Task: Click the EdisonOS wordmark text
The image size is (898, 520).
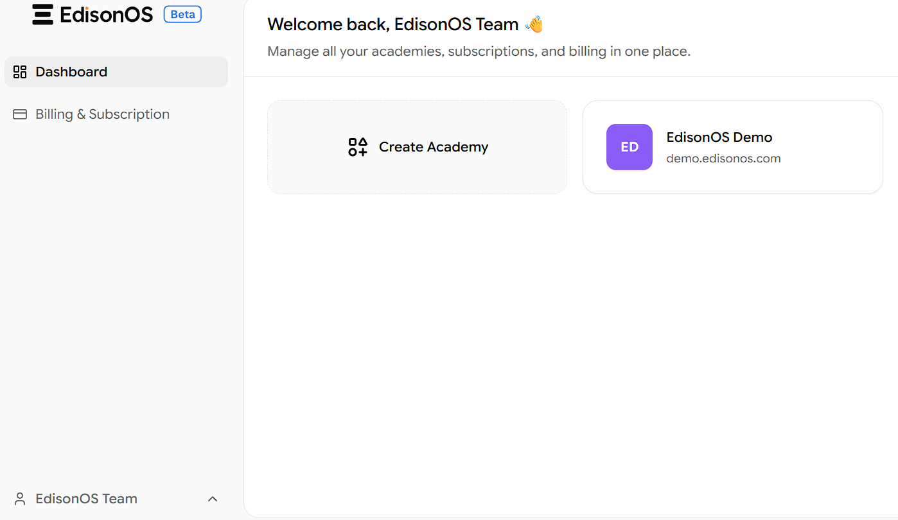Action: (107, 14)
